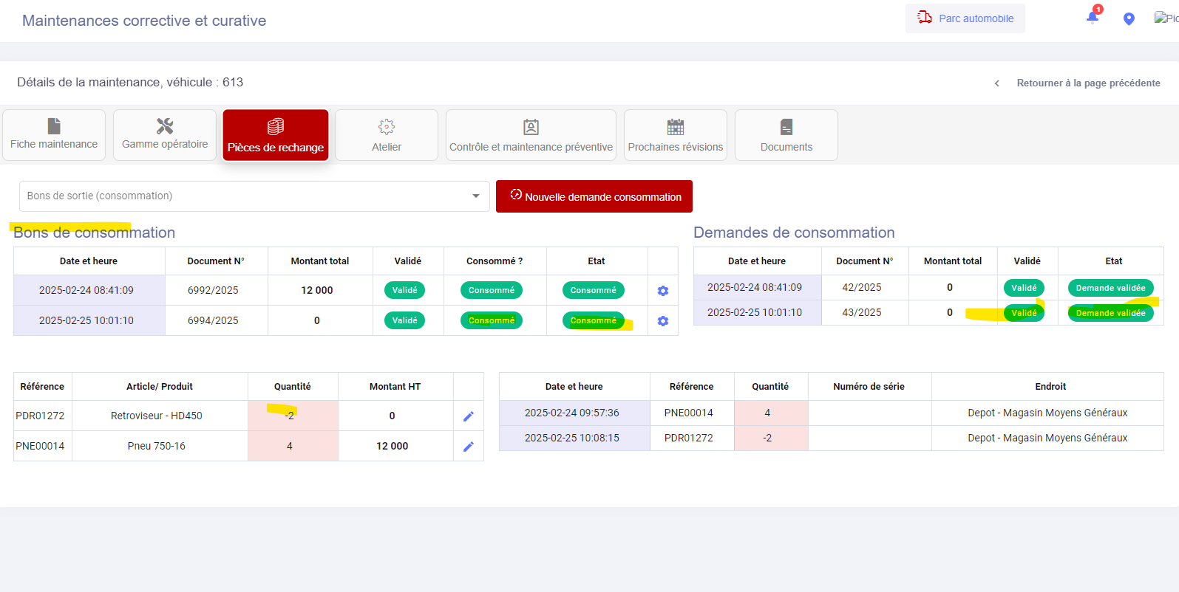
Task: Edit the Pneu 750-16 row pencil
Action: 468,447
